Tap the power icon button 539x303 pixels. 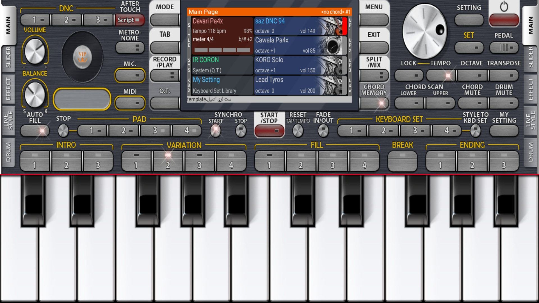coord(504,20)
